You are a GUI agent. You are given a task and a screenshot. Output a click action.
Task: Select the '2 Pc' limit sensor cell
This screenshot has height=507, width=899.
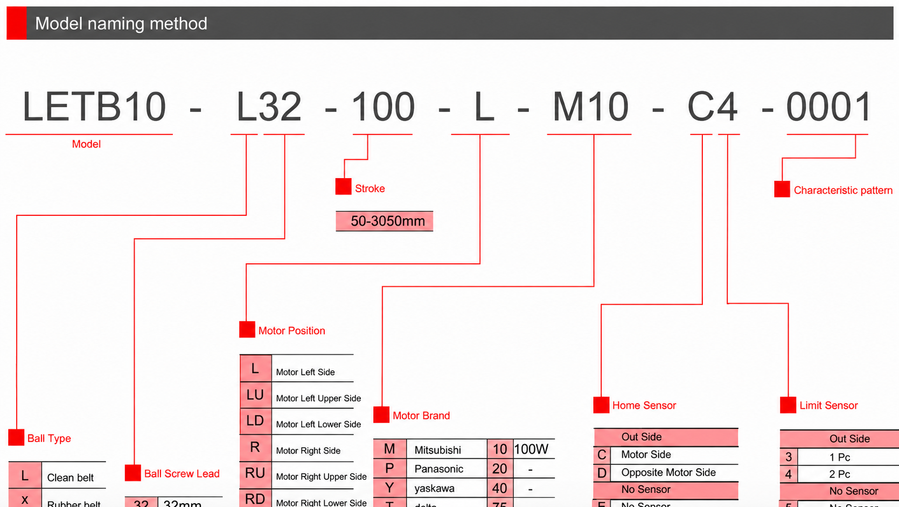[x=840, y=475]
